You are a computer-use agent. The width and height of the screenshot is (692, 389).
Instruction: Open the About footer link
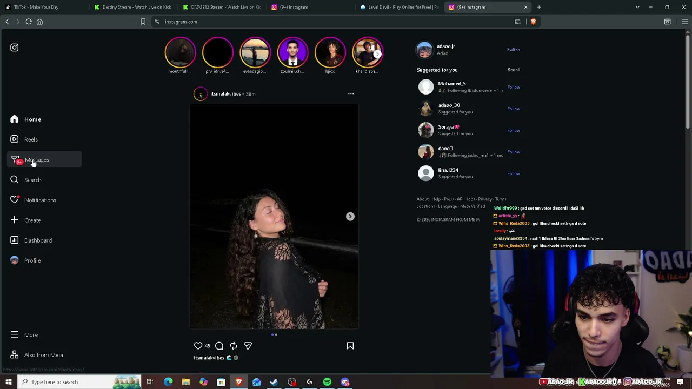coord(422,199)
